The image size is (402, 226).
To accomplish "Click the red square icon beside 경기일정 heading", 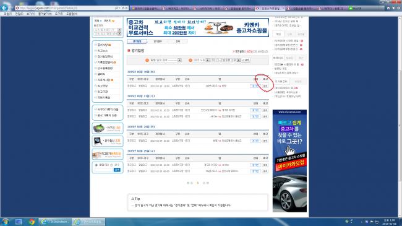I will pos(129,51).
